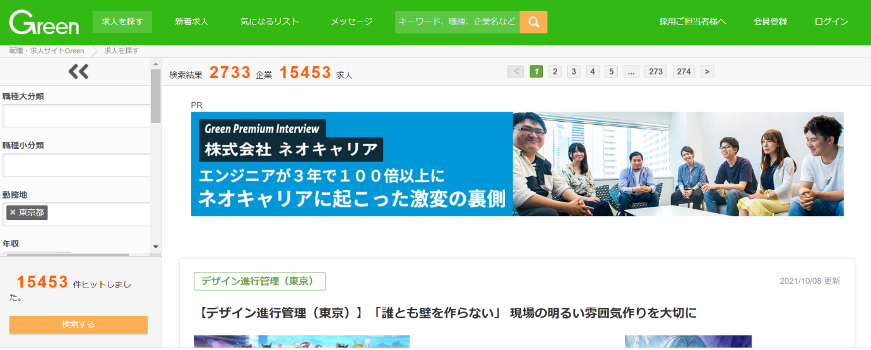The width and height of the screenshot is (871, 350).
Task: Click the 年収 filter label
Action: tap(11, 243)
